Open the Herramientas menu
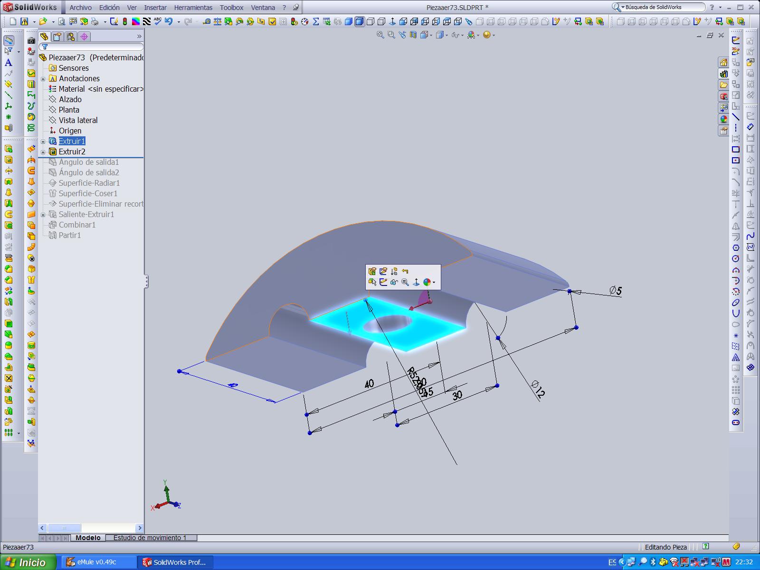Screen dimensions: 760x570 (193, 8)
